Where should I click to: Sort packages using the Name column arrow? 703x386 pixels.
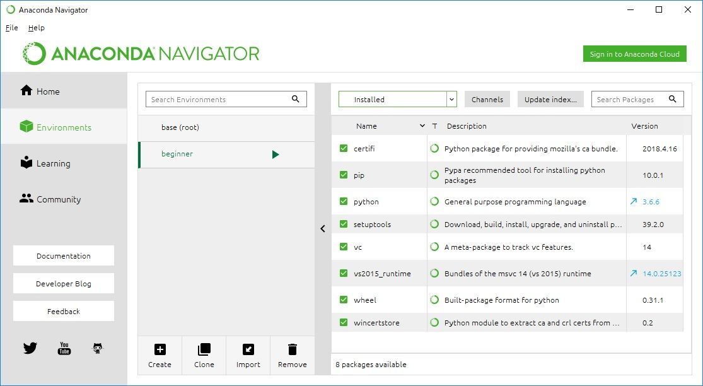click(422, 126)
